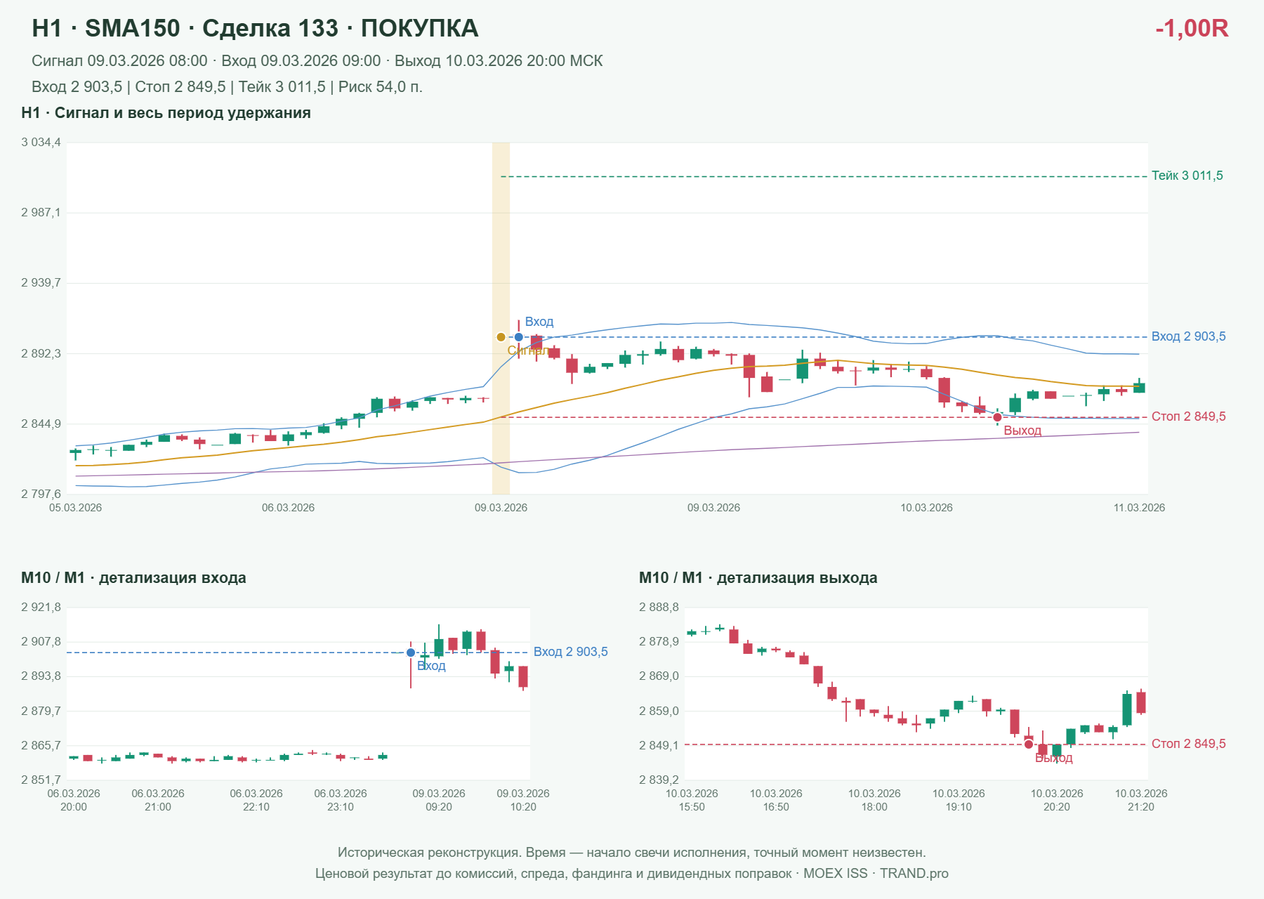Click the 'Вход 2 903,5 | Стоп 2 849,5' parameters line
The width and height of the screenshot is (1264, 899).
pyautogui.click(x=227, y=87)
